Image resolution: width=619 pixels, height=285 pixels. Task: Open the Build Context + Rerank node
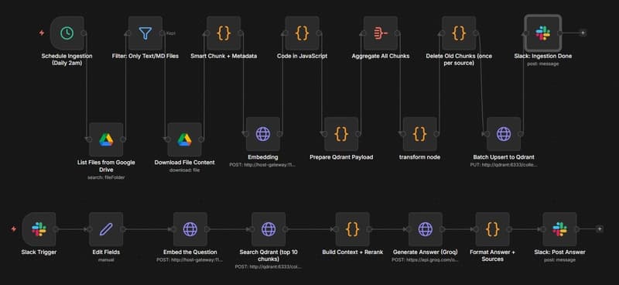pos(353,229)
